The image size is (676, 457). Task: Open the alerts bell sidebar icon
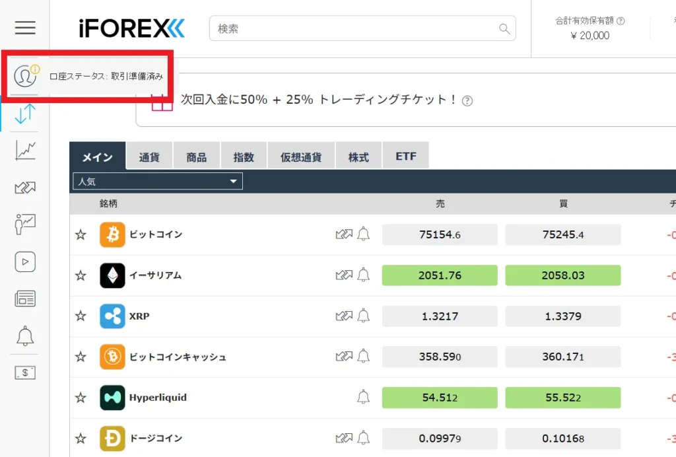[x=25, y=336]
